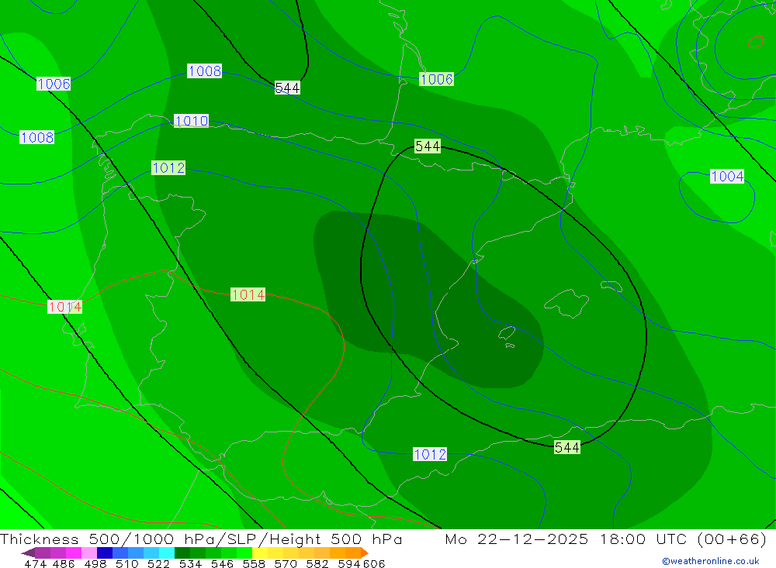Click the 544 label with white background

click(287, 88)
